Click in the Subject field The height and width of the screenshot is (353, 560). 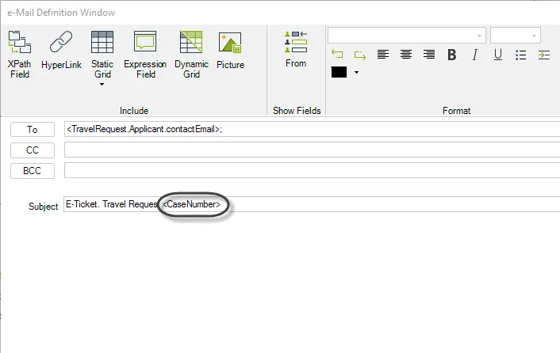point(312,204)
